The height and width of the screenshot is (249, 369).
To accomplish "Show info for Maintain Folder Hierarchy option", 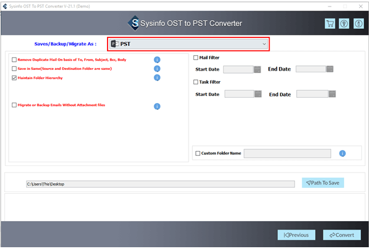I will 157,78.
